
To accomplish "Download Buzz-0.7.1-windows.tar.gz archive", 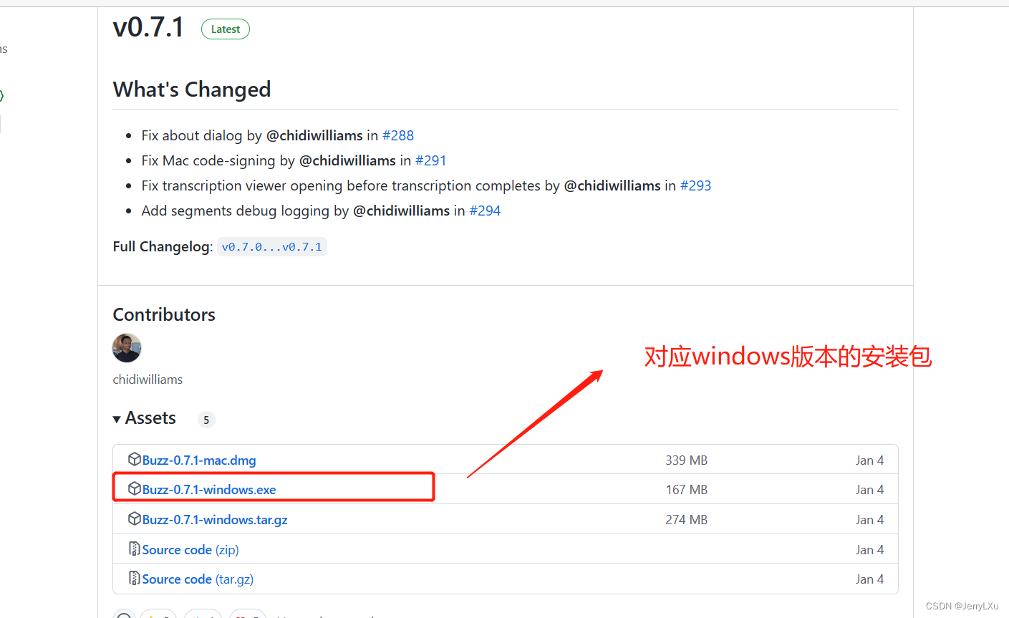I will tap(215, 519).
